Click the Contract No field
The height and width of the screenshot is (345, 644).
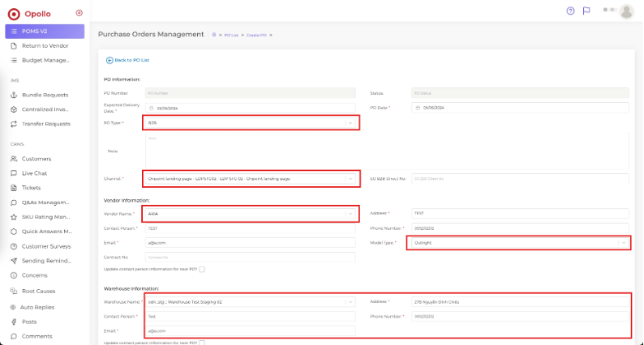click(251, 258)
